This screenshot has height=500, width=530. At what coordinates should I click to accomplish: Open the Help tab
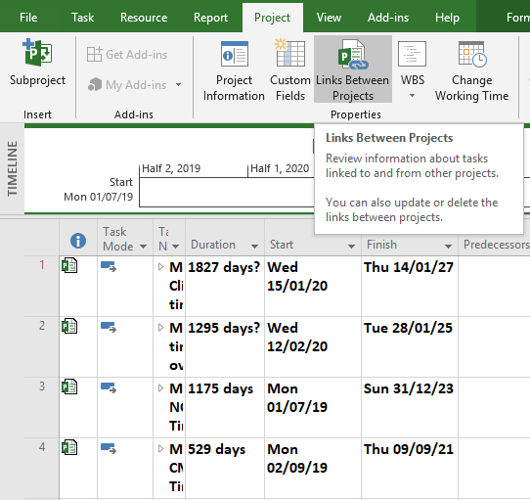pyautogui.click(x=447, y=18)
